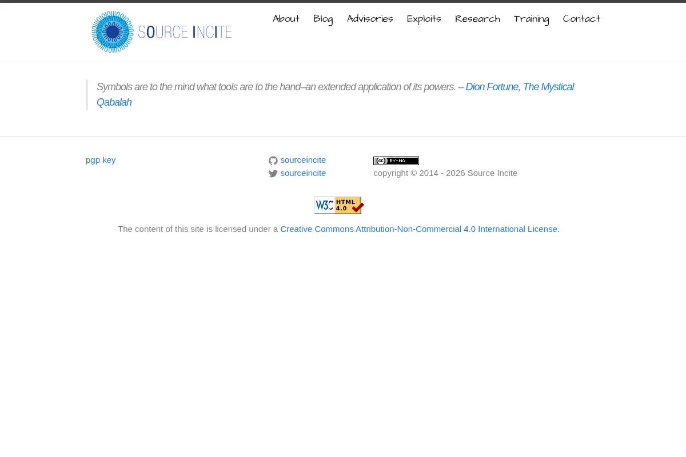Click the Creative Commons BY-NC badge
The width and height of the screenshot is (686, 457).
(396, 161)
